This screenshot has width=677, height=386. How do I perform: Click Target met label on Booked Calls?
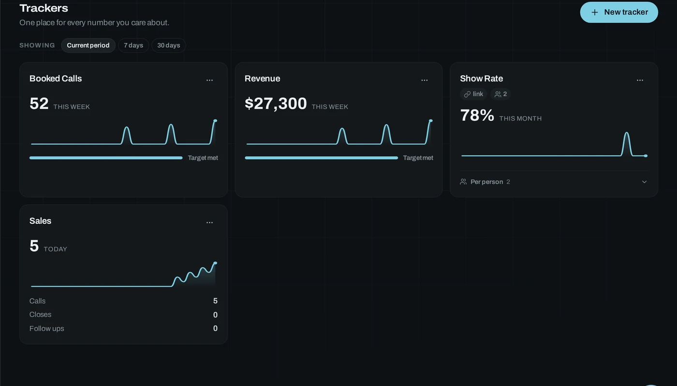pos(203,158)
